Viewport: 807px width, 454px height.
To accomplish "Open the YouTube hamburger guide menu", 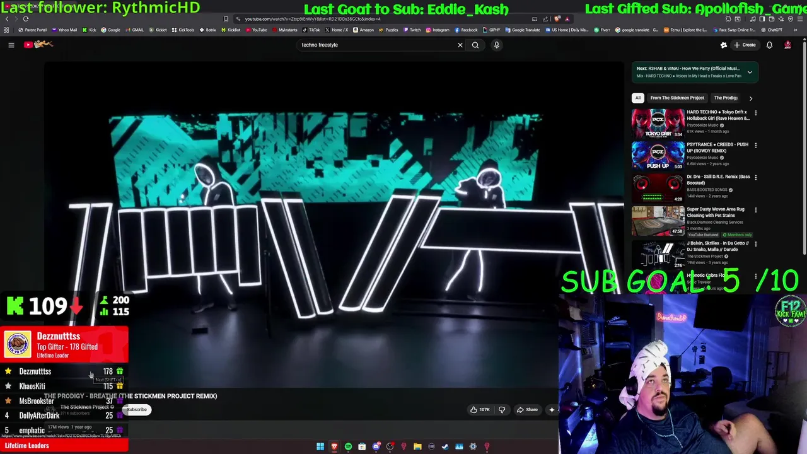I will [11, 45].
